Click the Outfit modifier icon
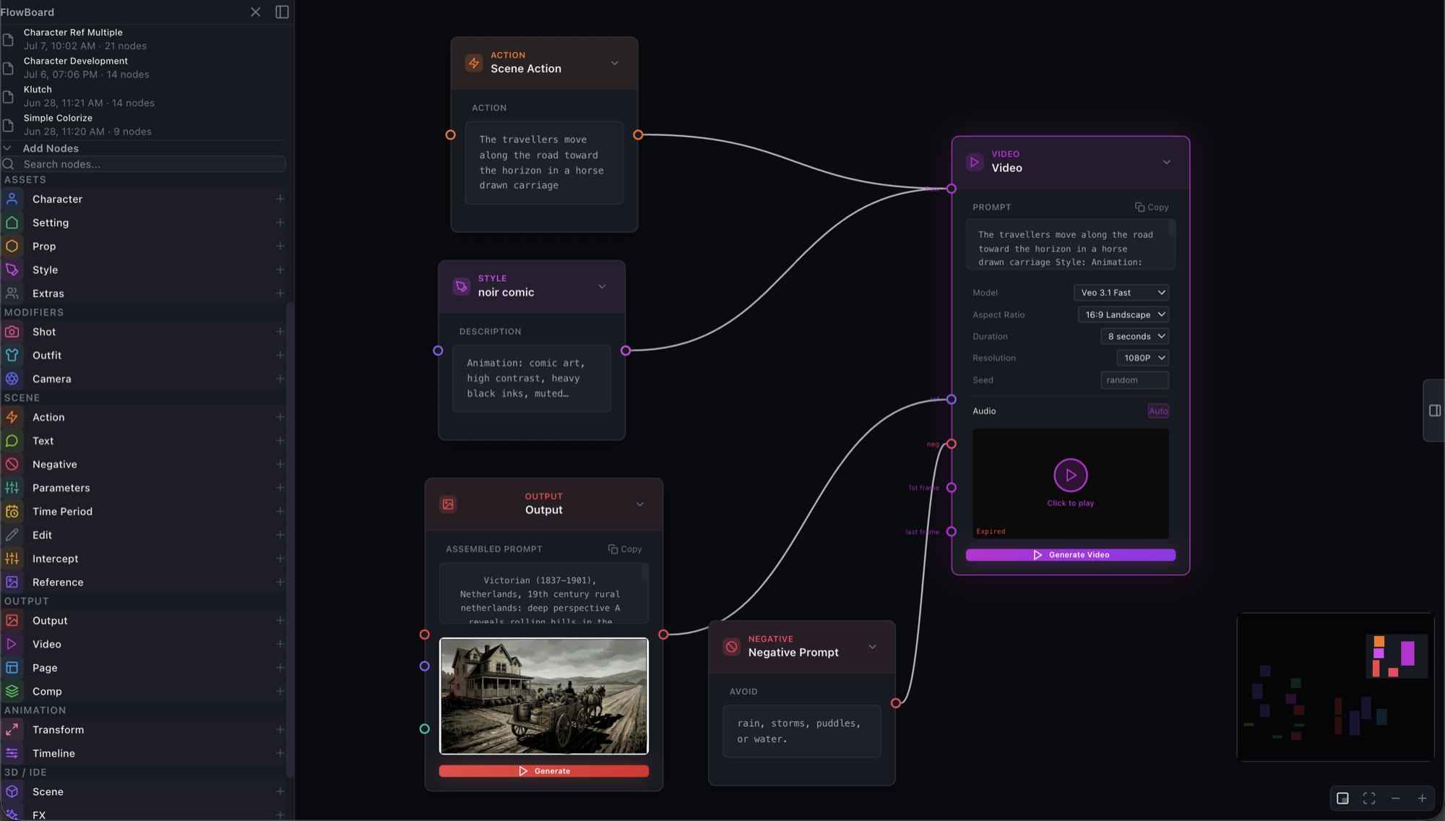Screen dimensions: 1445x821 [x=12, y=355]
